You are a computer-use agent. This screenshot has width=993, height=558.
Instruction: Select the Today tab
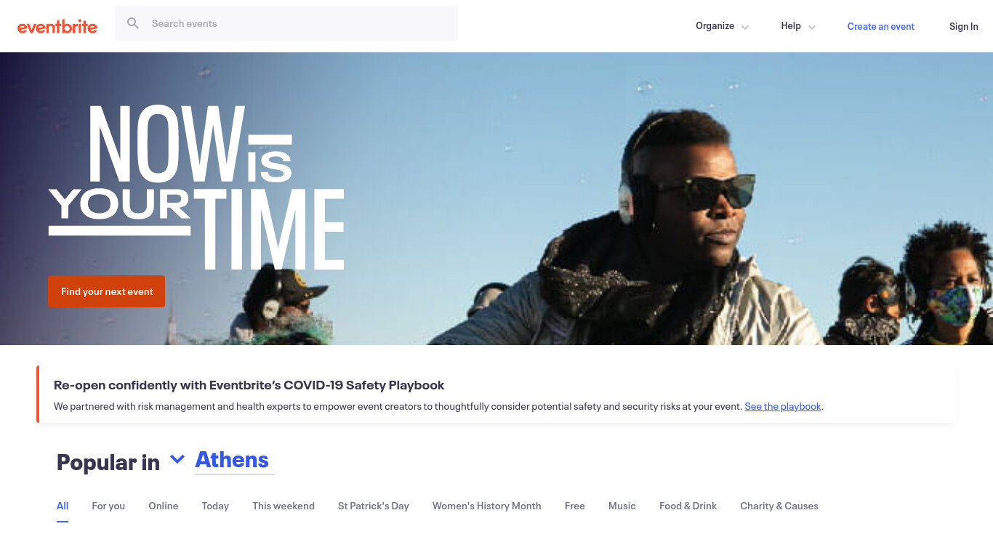point(215,506)
